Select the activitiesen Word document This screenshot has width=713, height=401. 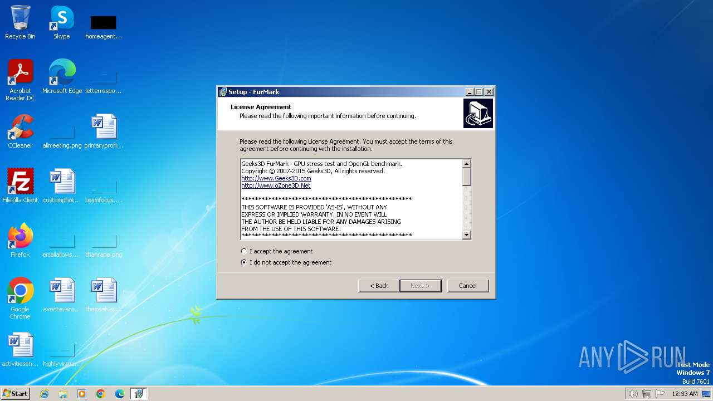[20, 350]
